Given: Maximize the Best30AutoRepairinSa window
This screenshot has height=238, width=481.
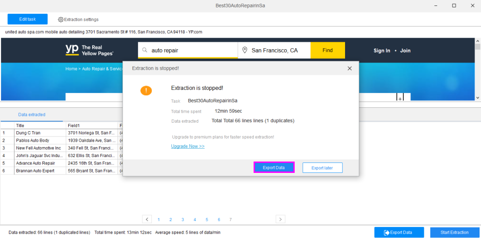Looking at the screenshot, I should coord(454,5).
